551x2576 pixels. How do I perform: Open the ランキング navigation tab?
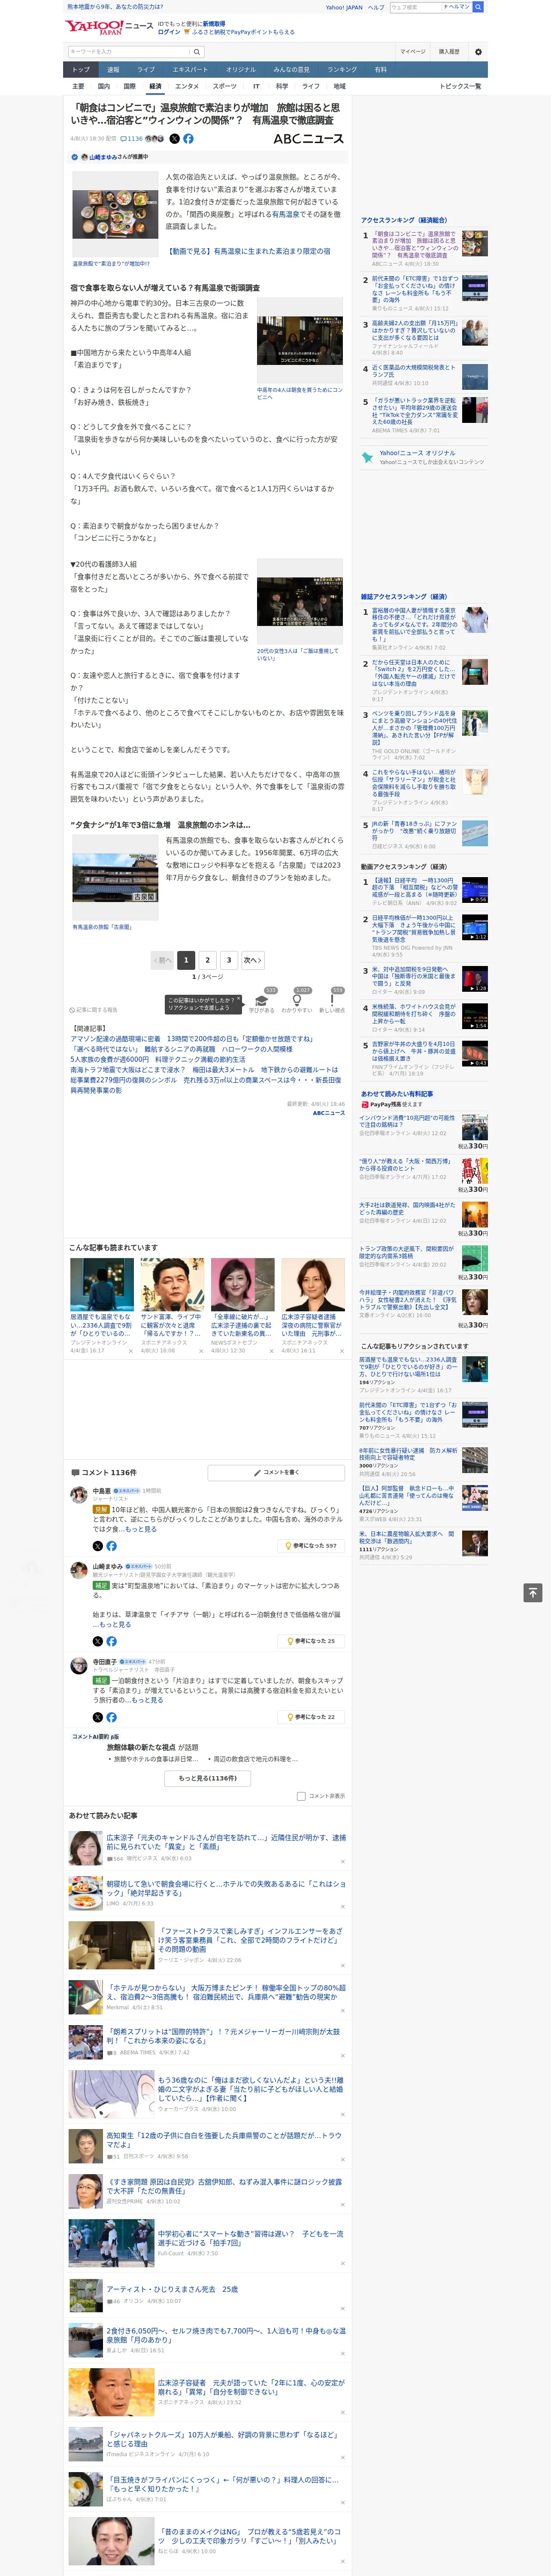pyautogui.click(x=342, y=70)
